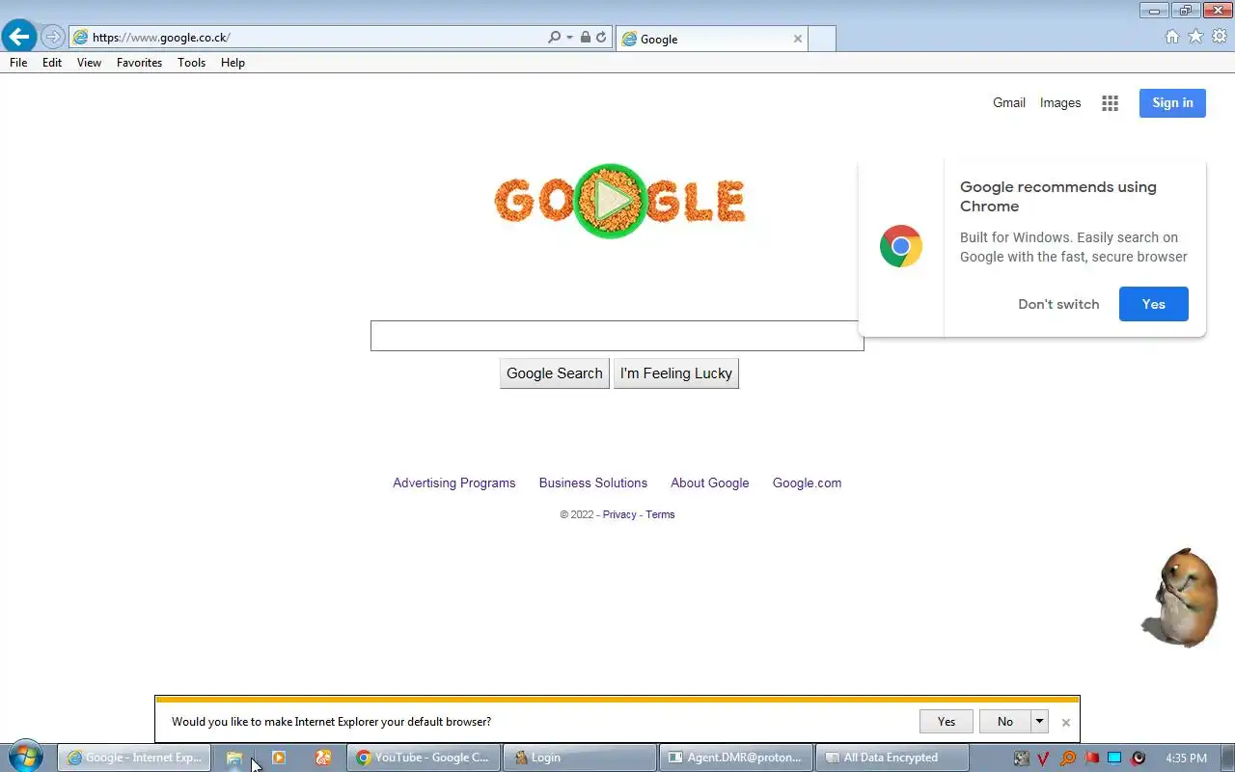Viewport: 1235px width, 772px height.
Task: Choose Don't switch in the Chrome popup
Action: click(1058, 304)
